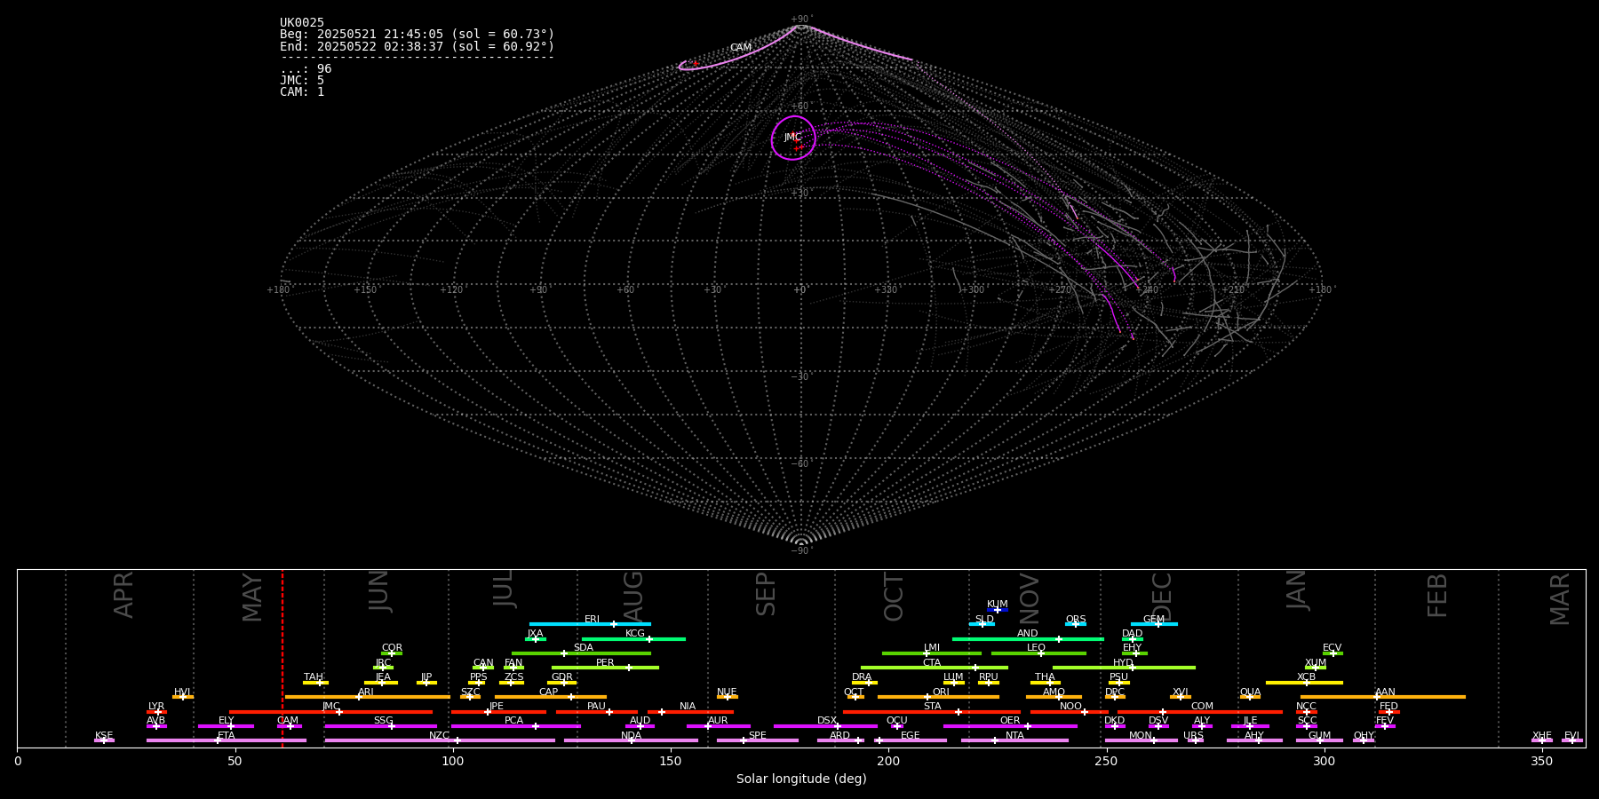Click the DSX shower label
Viewport: 1599px width, 799px height.
827,721
